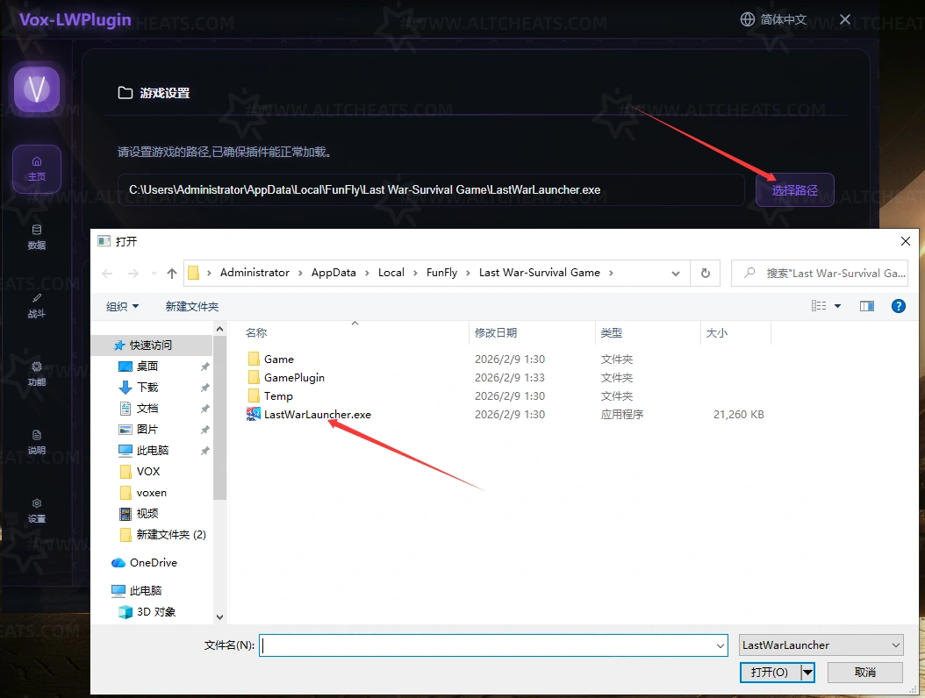The height and width of the screenshot is (698, 925).
Task: Open the 简体中文 language selector
Action: [773, 19]
